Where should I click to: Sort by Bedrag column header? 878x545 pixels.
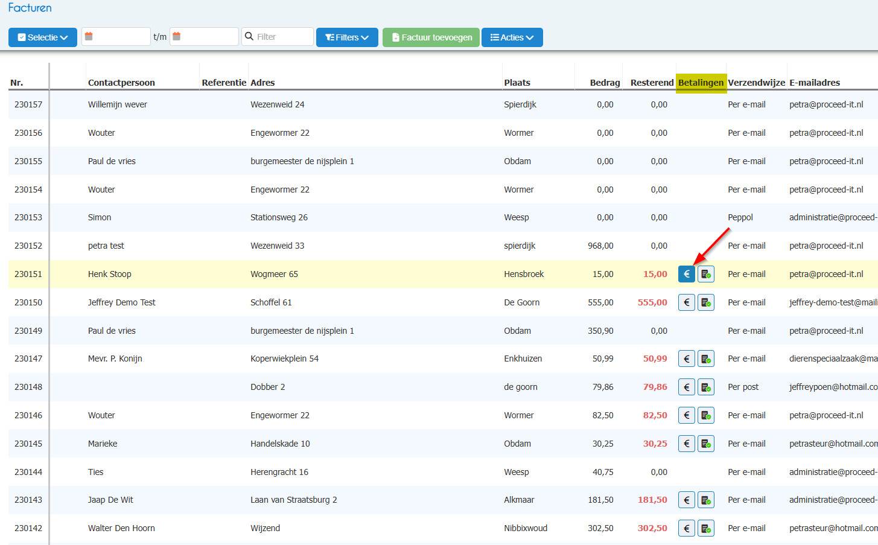(605, 83)
